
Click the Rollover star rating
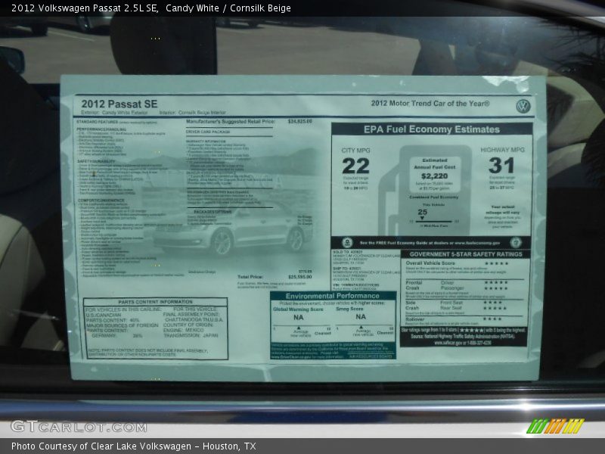click(492, 319)
